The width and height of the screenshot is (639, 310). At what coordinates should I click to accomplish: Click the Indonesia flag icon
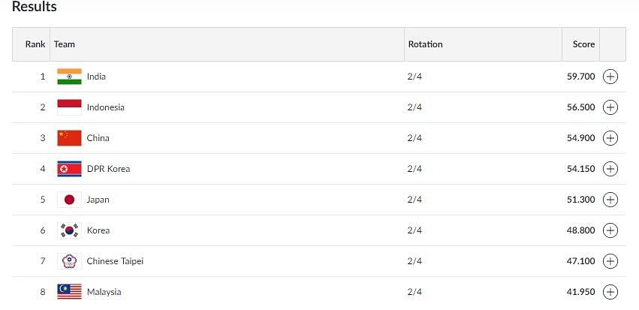pyautogui.click(x=69, y=107)
